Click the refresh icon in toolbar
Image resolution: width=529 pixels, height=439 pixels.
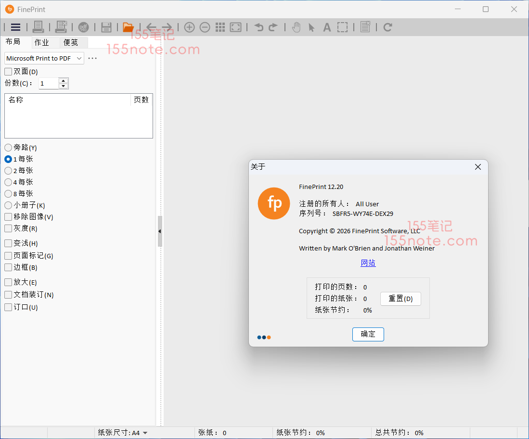(x=387, y=27)
